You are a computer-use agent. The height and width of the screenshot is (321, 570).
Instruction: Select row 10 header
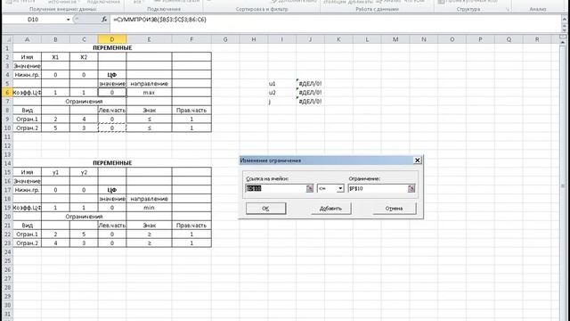(7, 128)
